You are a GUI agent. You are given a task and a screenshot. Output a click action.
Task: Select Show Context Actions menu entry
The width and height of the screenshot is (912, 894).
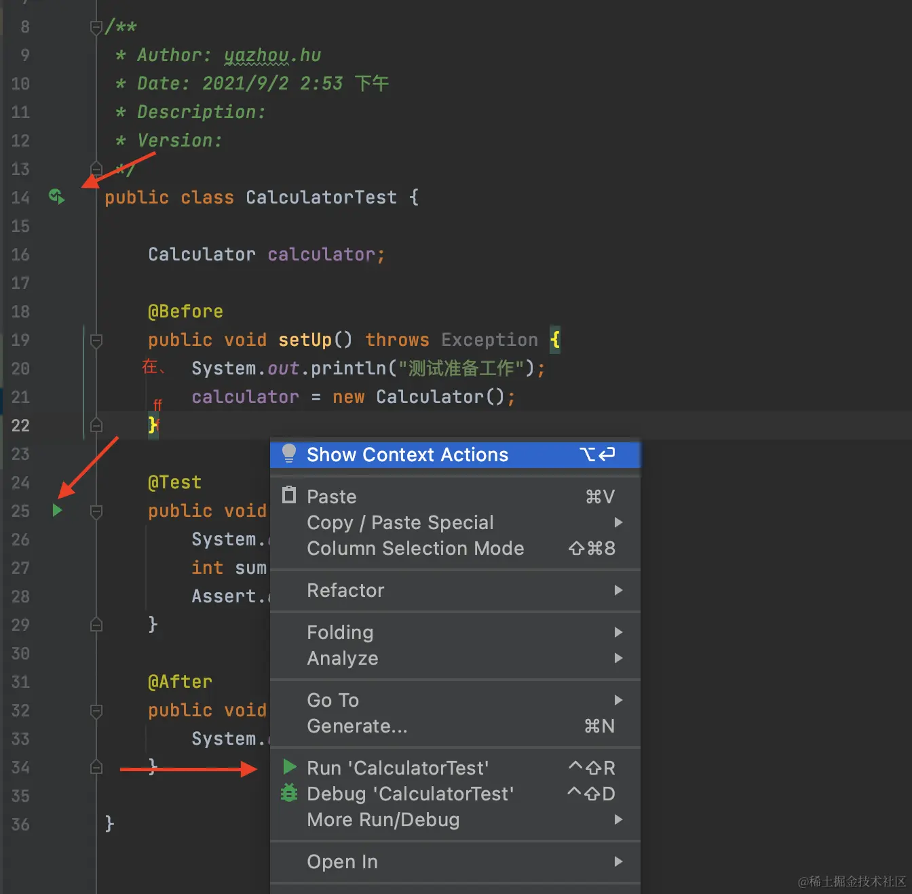pyautogui.click(x=455, y=454)
